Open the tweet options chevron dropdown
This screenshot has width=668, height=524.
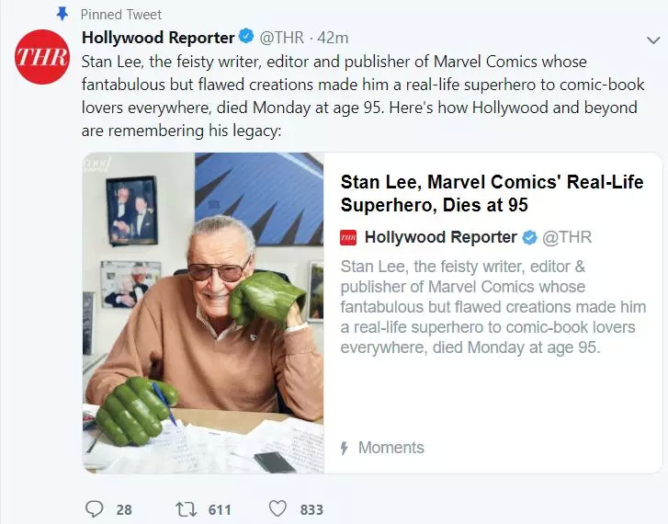653,40
